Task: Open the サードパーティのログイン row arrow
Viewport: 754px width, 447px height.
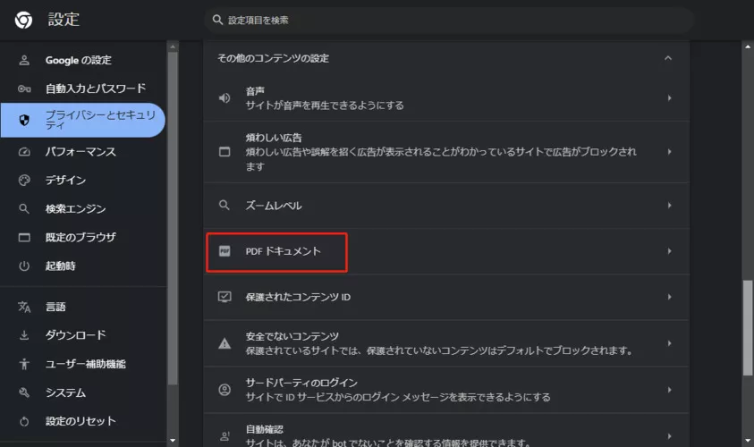Action: tap(669, 390)
